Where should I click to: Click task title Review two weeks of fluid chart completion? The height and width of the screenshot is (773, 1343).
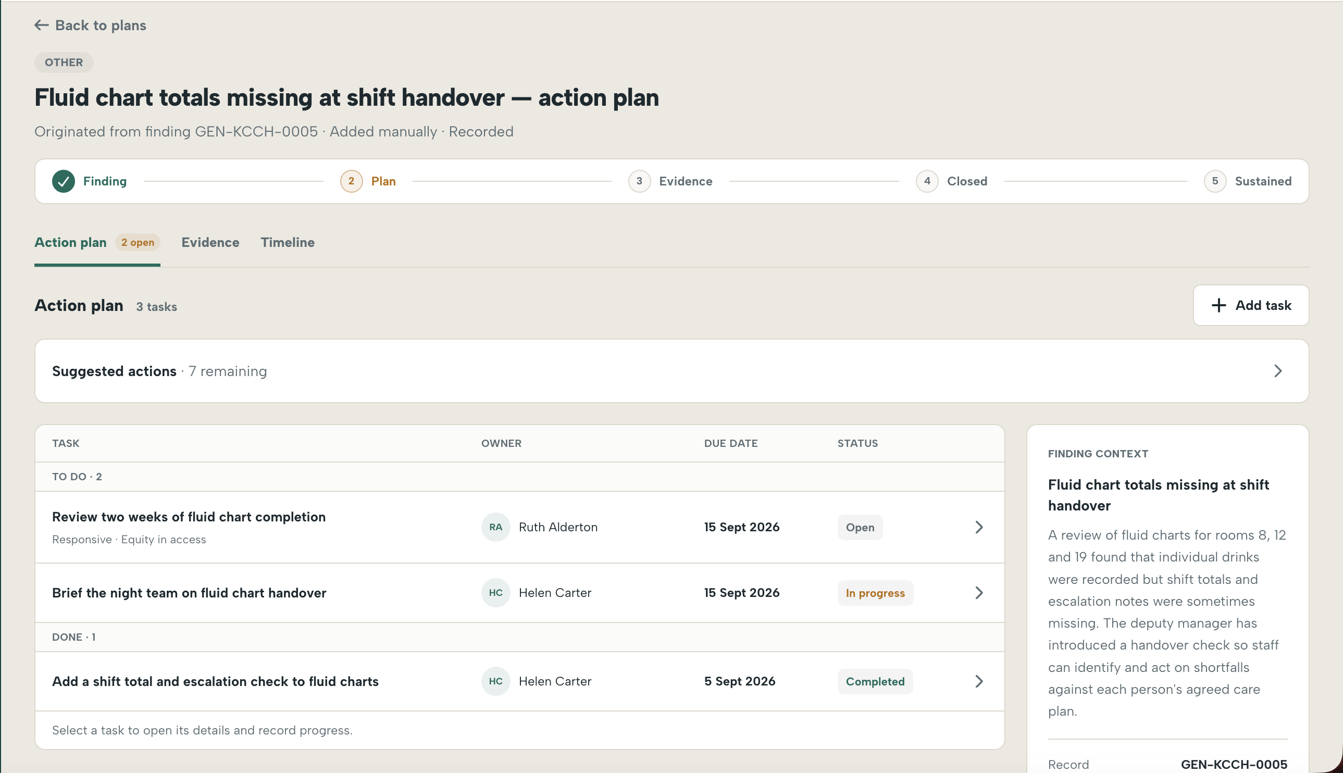click(189, 517)
